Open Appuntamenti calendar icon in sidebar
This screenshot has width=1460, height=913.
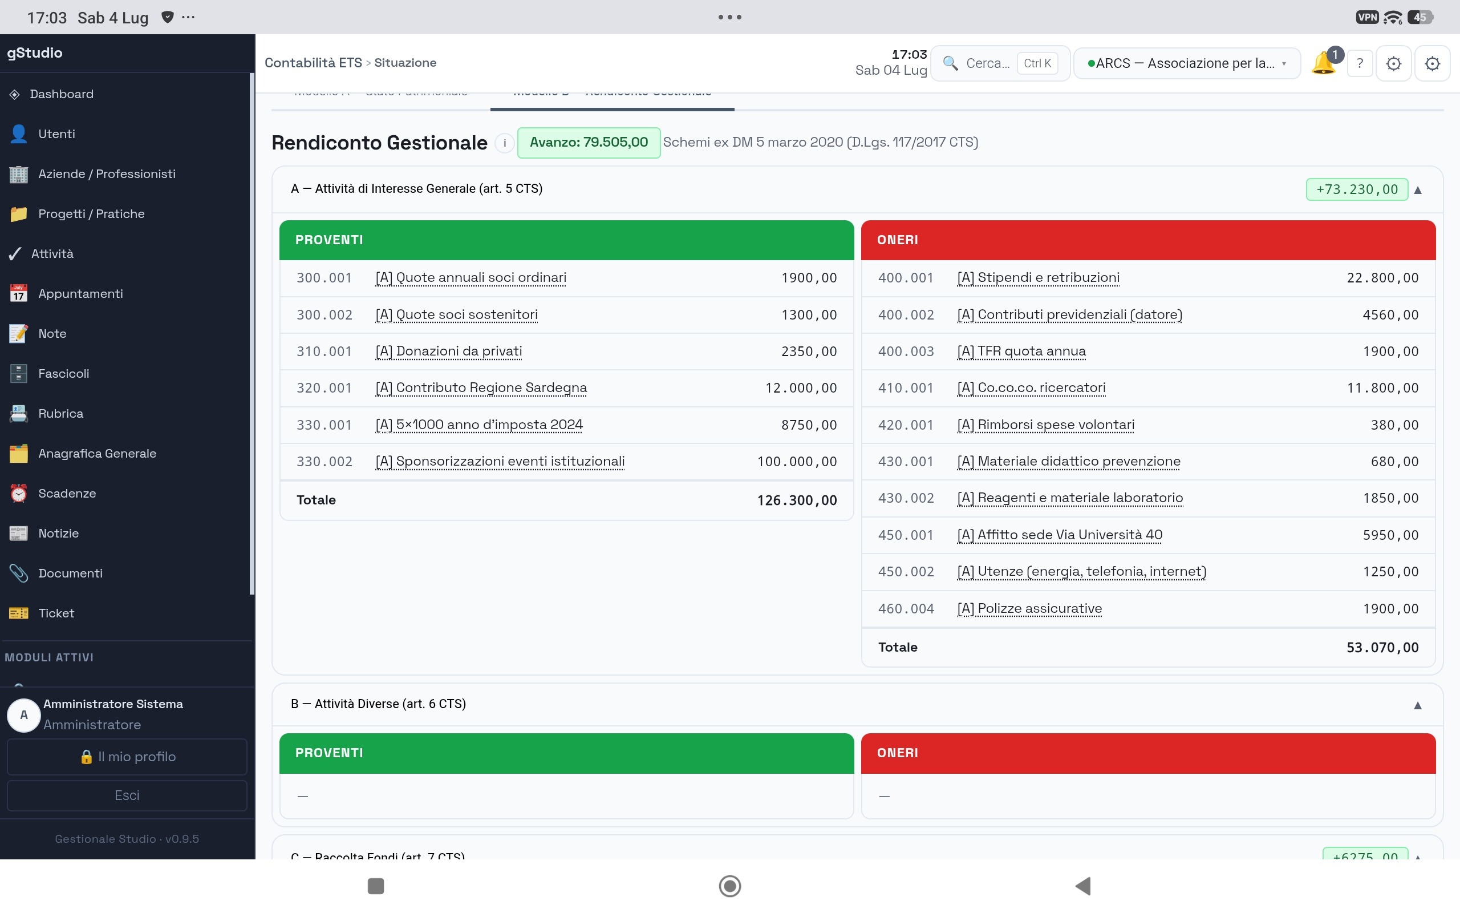pyautogui.click(x=19, y=293)
